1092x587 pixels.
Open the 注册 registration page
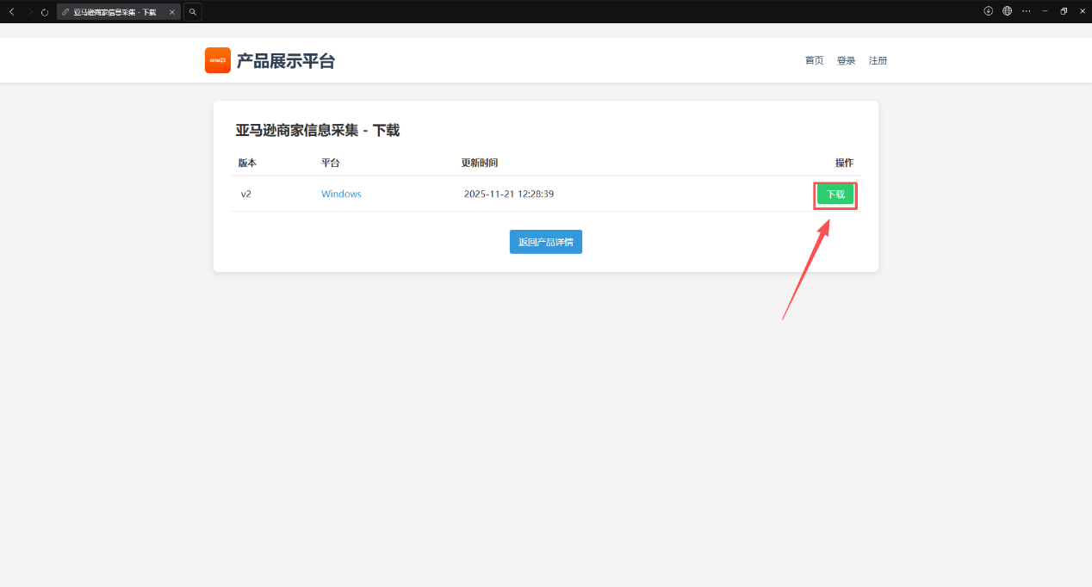click(x=878, y=61)
